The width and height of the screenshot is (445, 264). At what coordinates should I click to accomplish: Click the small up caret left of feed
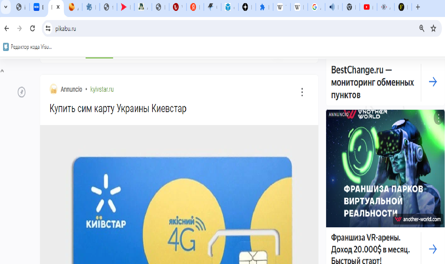click(2, 71)
